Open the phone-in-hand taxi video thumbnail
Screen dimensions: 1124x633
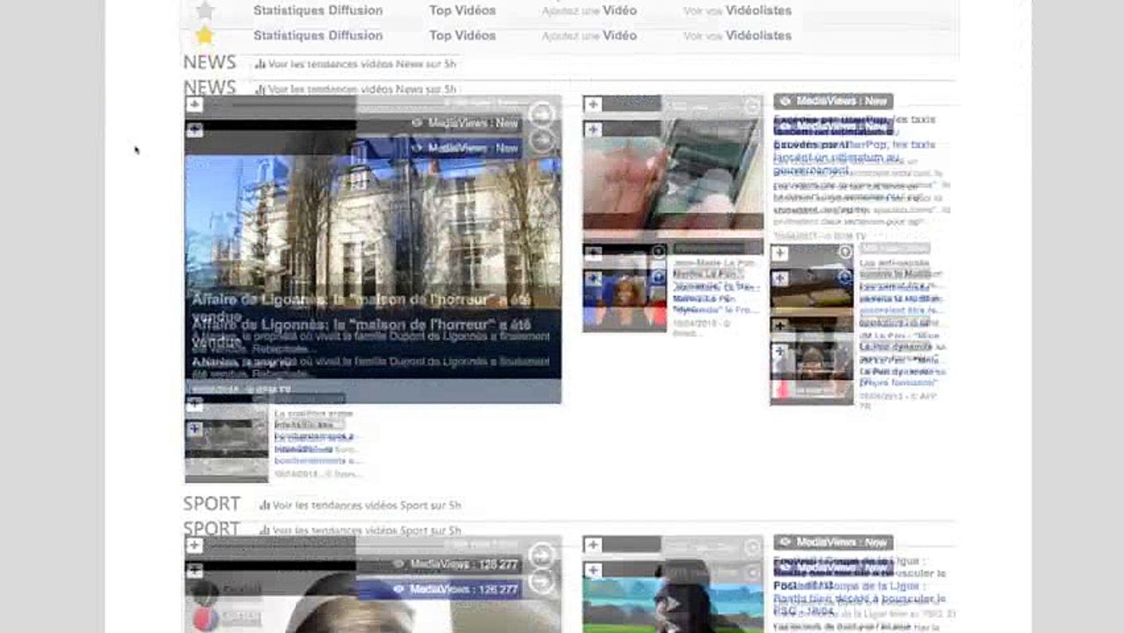[673, 173]
